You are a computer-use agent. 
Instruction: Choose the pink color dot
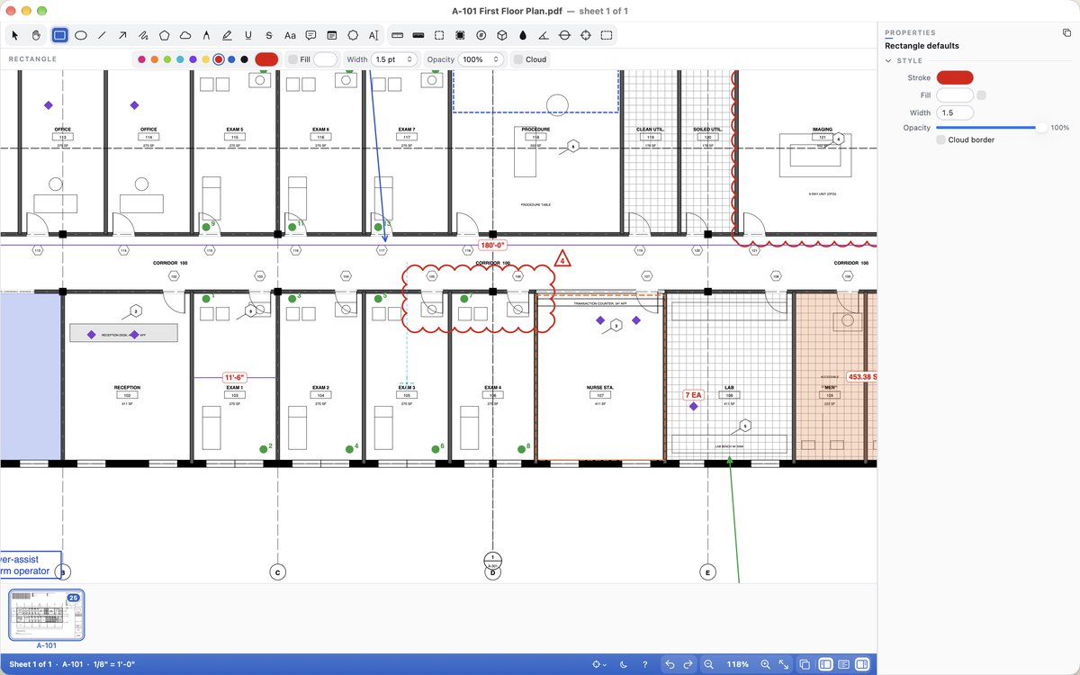tap(141, 59)
